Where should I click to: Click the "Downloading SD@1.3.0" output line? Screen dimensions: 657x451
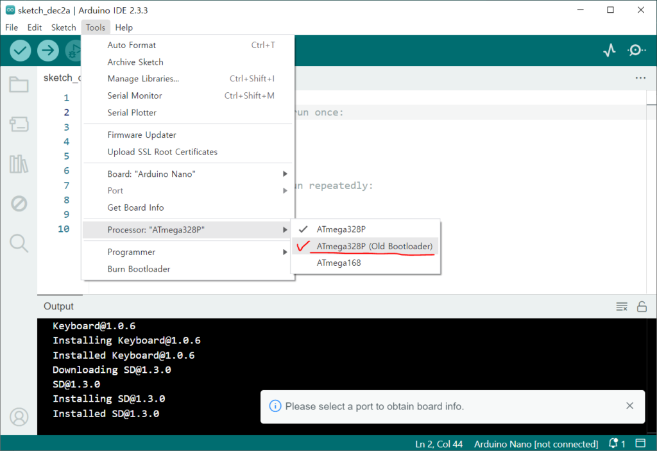(x=112, y=370)
